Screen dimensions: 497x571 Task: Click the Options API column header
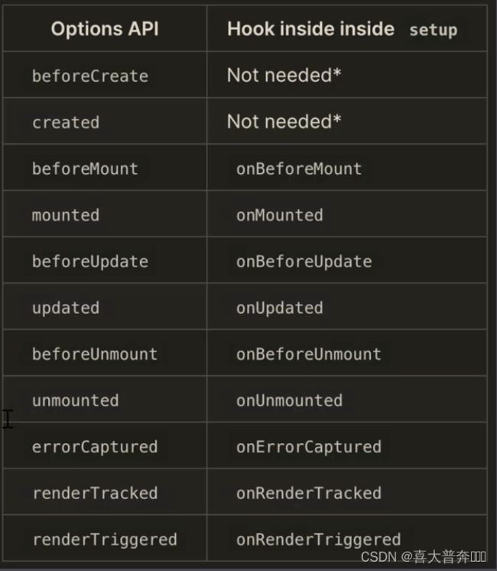click(x=105, y=29)
